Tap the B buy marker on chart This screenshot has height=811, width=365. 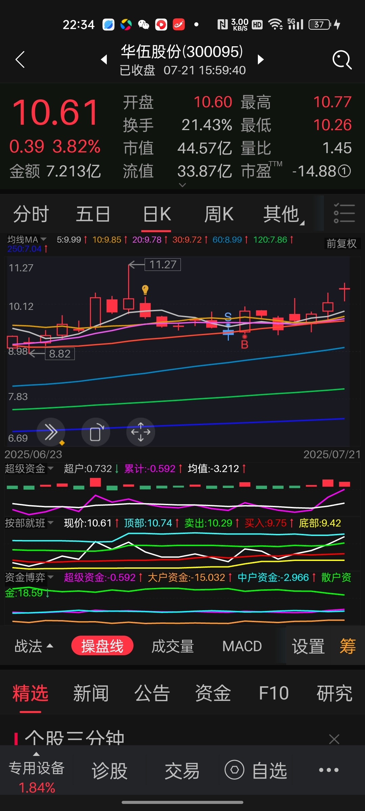click(x=245, y=345)
